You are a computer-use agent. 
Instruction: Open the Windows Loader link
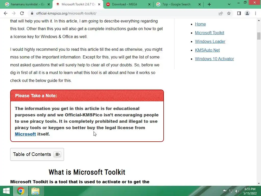210,42
